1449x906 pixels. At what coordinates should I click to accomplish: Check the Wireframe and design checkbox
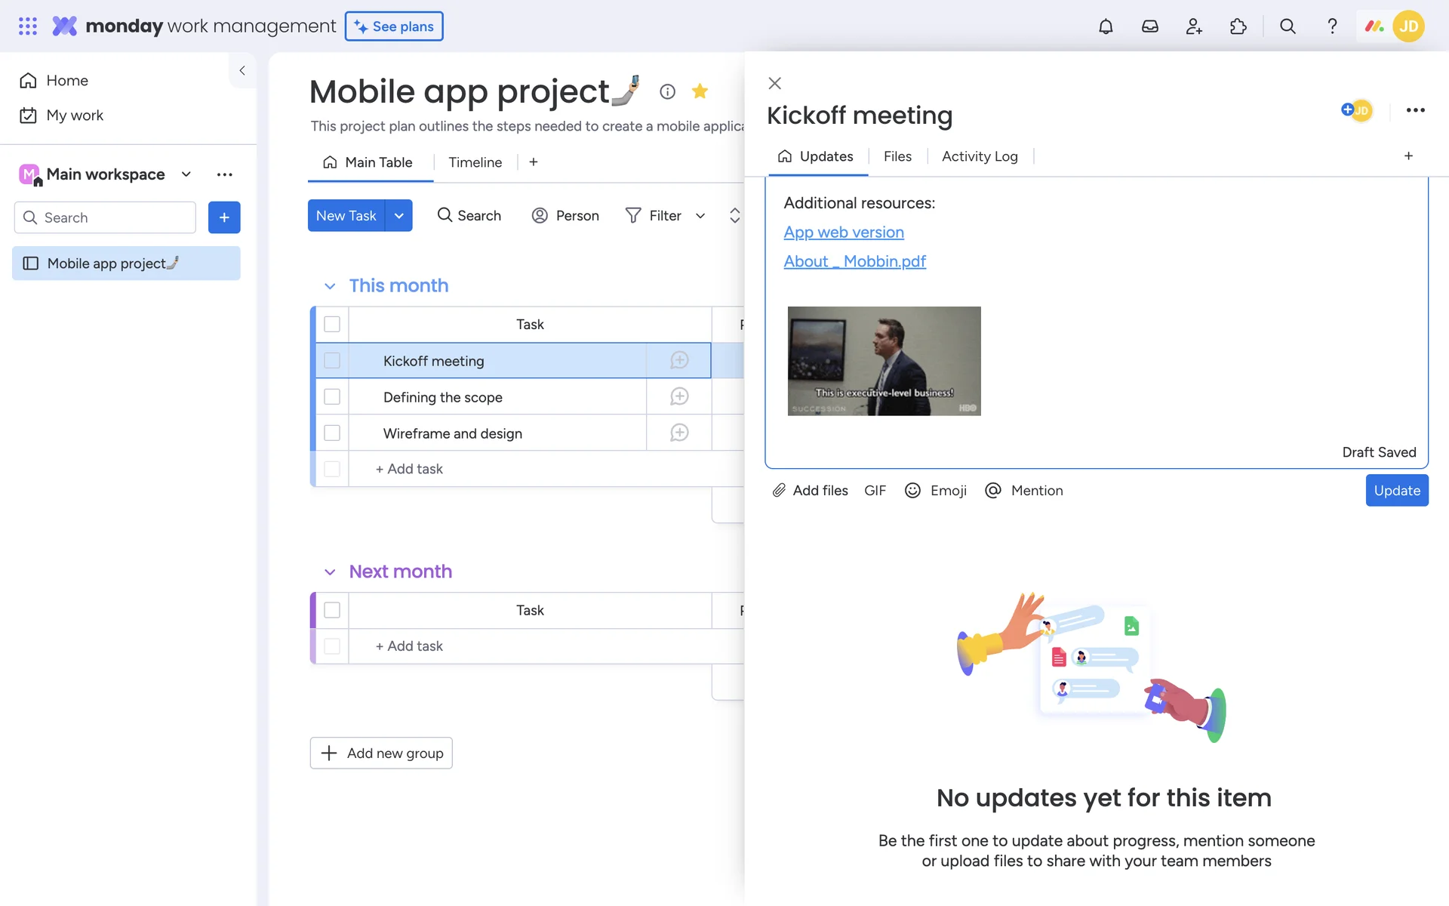point(332,433)
